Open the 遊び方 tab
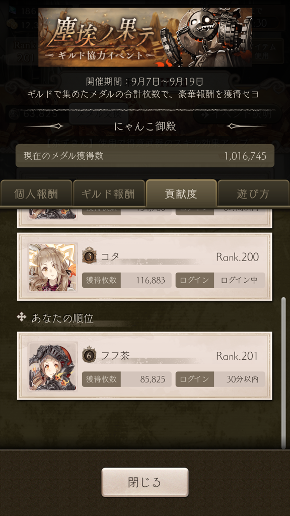 coord(253,194)
